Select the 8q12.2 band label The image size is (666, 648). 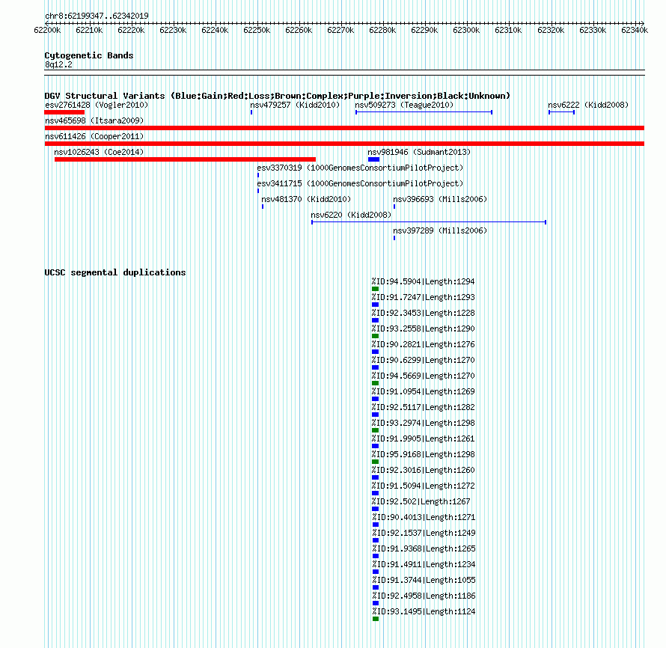pos(58,64)
